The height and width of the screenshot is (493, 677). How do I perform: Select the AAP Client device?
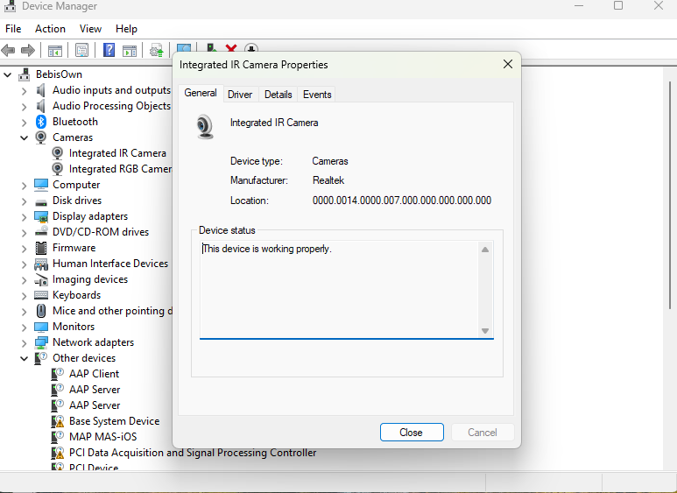(x=94, y=374)
